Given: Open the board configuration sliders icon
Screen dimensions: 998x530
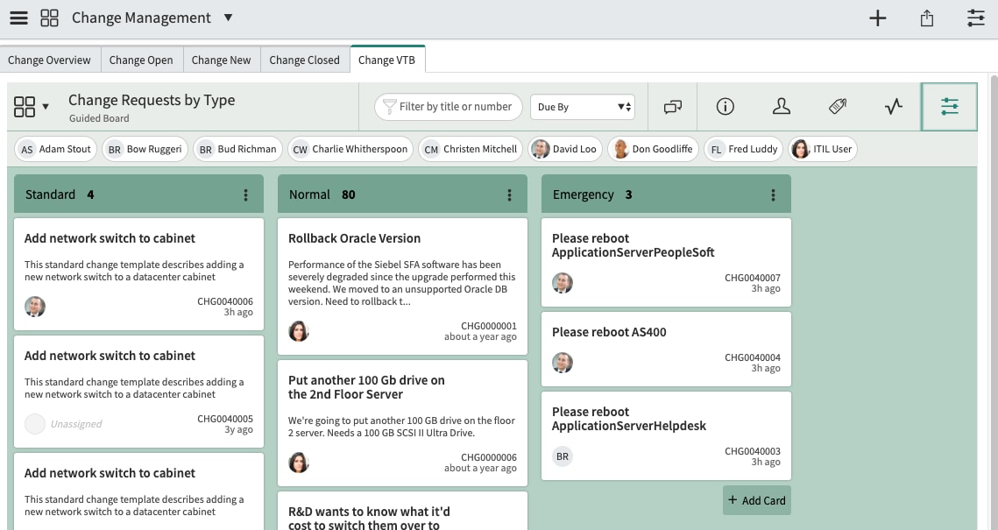Looking at the screenshot, I should [x=949, y=105].
